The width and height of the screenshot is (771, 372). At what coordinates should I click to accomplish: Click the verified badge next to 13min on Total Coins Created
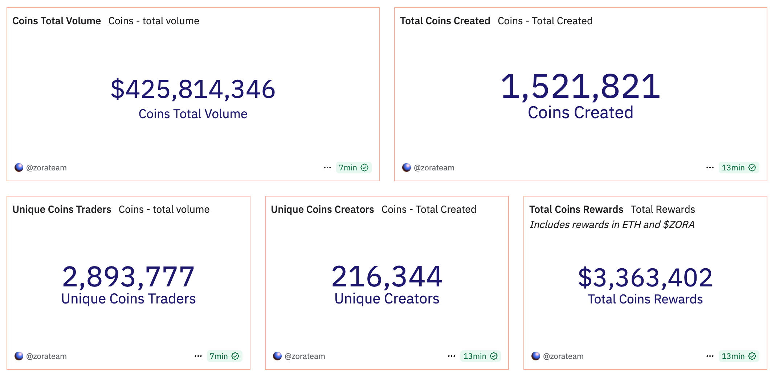pyautogui.click(x=752, y=168)
